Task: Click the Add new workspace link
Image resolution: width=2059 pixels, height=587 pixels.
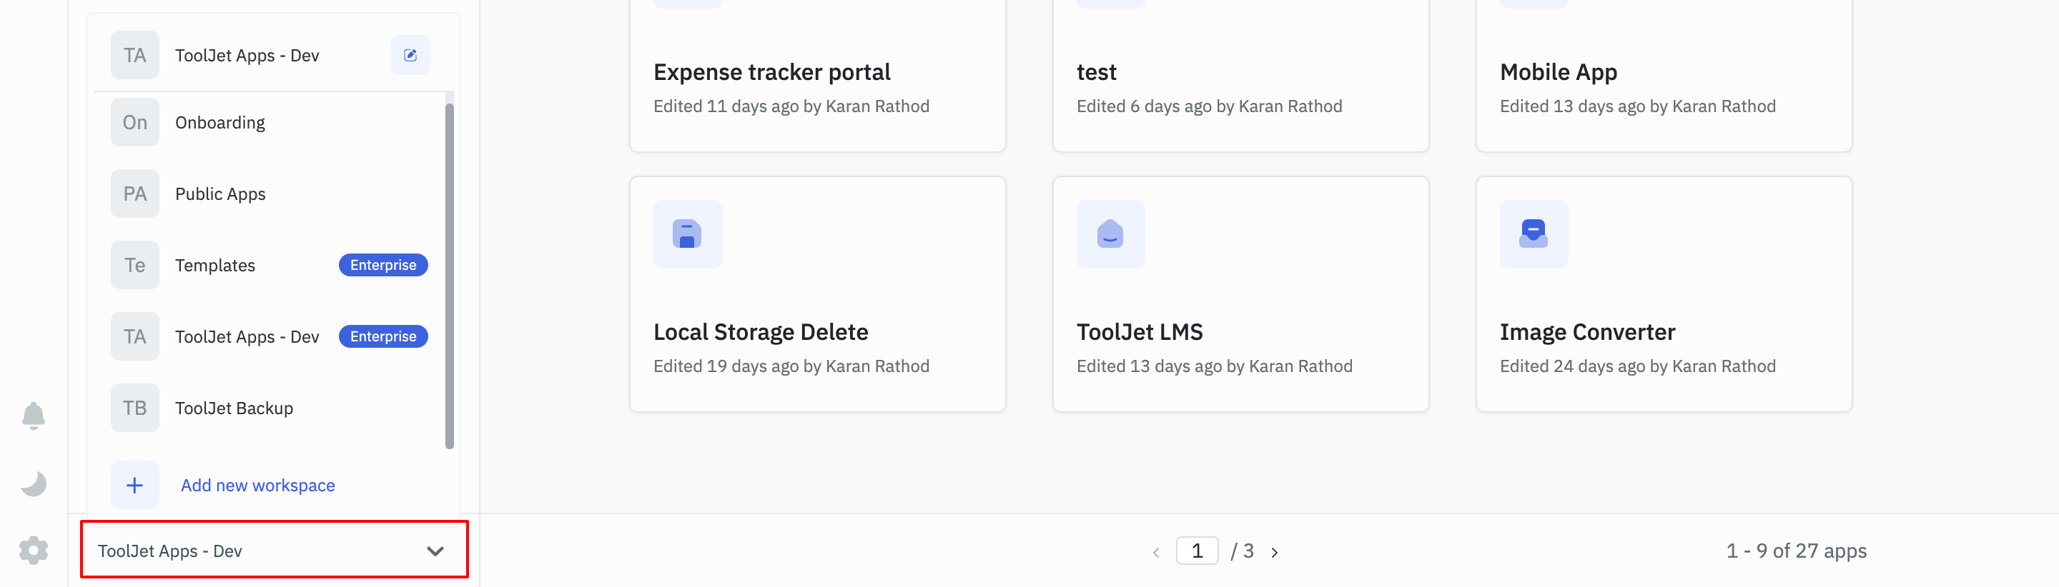Action: (x=257, y=485)
